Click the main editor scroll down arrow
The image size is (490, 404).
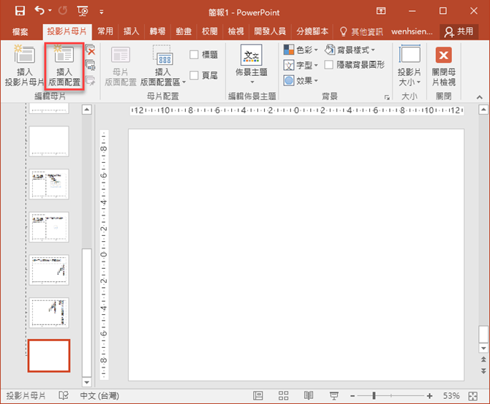pos(483,348)
